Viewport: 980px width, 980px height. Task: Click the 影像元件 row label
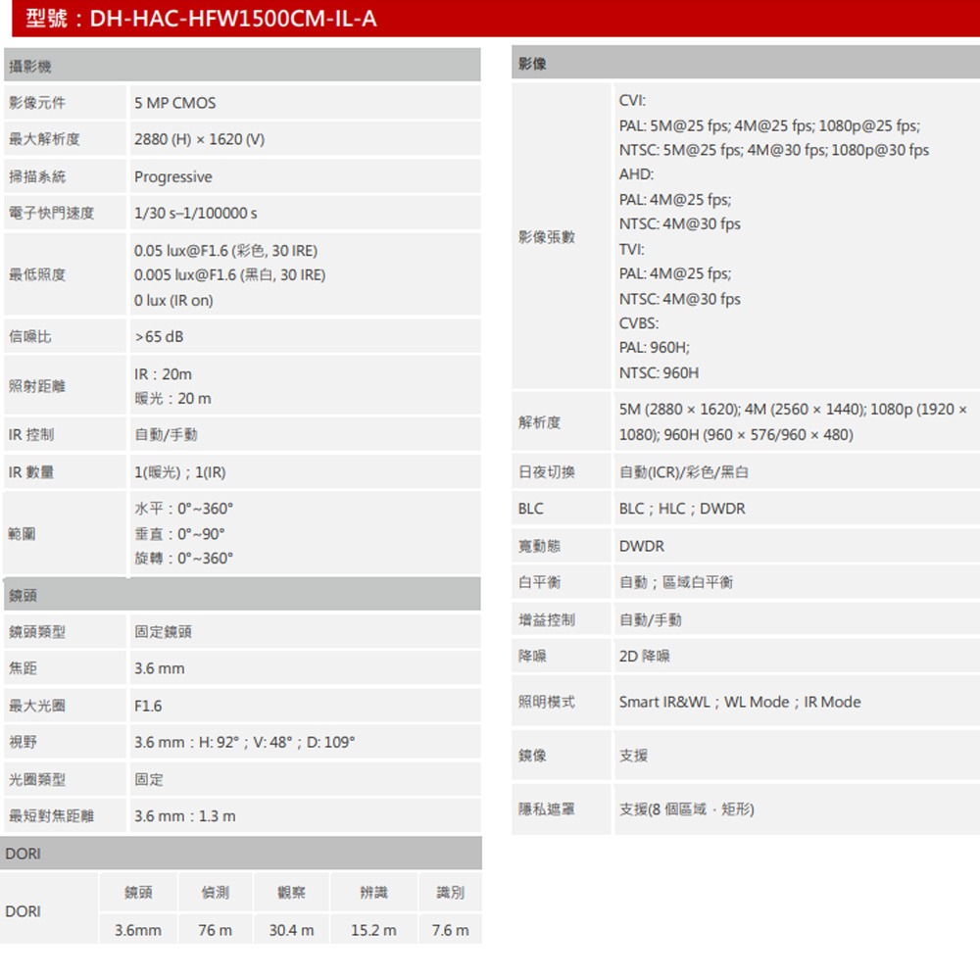(x=37, y=102)
